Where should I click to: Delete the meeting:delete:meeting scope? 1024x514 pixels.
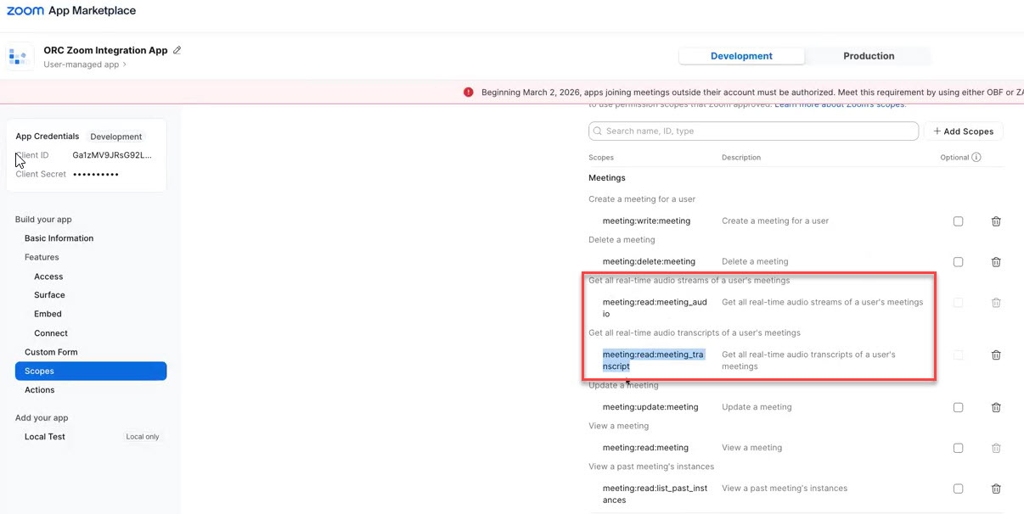pos(996,262)
